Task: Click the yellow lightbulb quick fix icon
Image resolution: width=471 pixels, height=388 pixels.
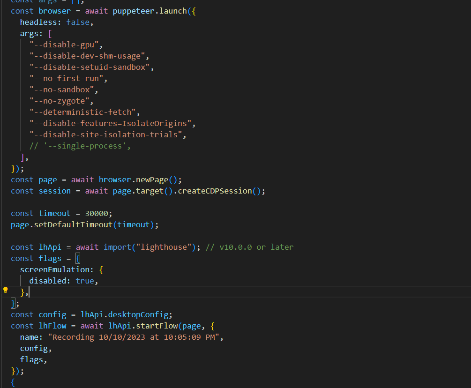Action: 5,290
